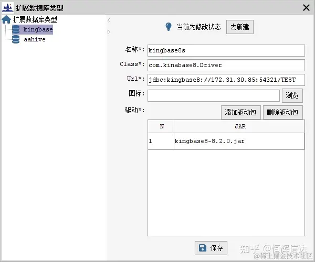Click the 去新建 button

click(240, 27)
